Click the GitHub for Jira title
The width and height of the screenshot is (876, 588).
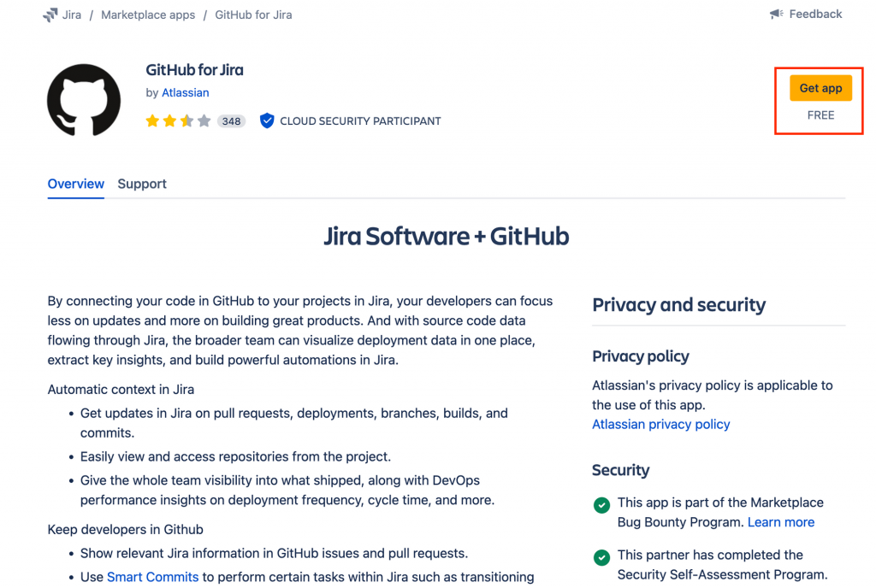pyautogui.click(x=194, y=70)
